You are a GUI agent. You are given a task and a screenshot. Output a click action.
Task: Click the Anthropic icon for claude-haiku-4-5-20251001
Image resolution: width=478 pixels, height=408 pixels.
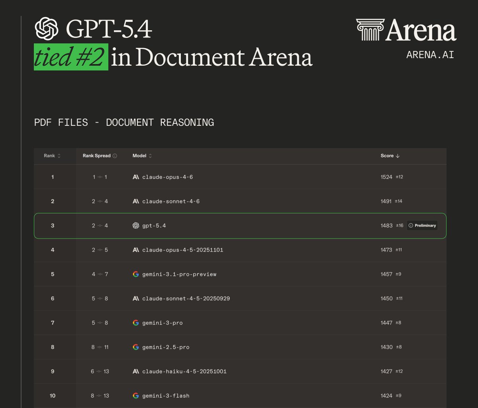click(136, 371)
